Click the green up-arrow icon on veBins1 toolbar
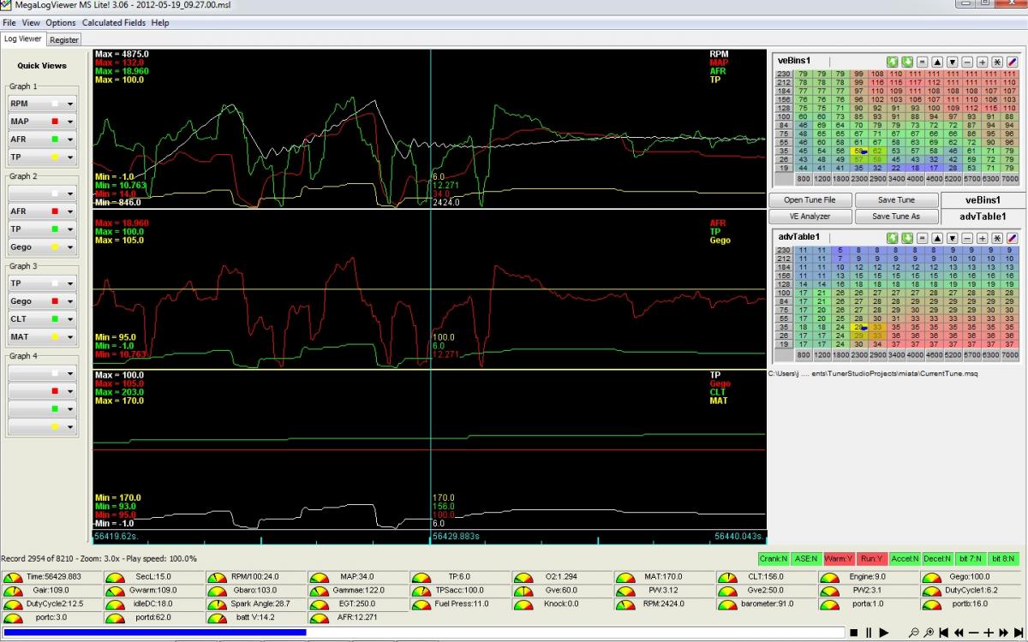 click(x=892, y=62)
